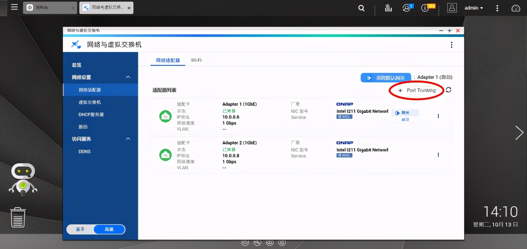Click the Adapter 2 (10bE) name
This screenshot has height=249, width=527.
coord(240,143)
